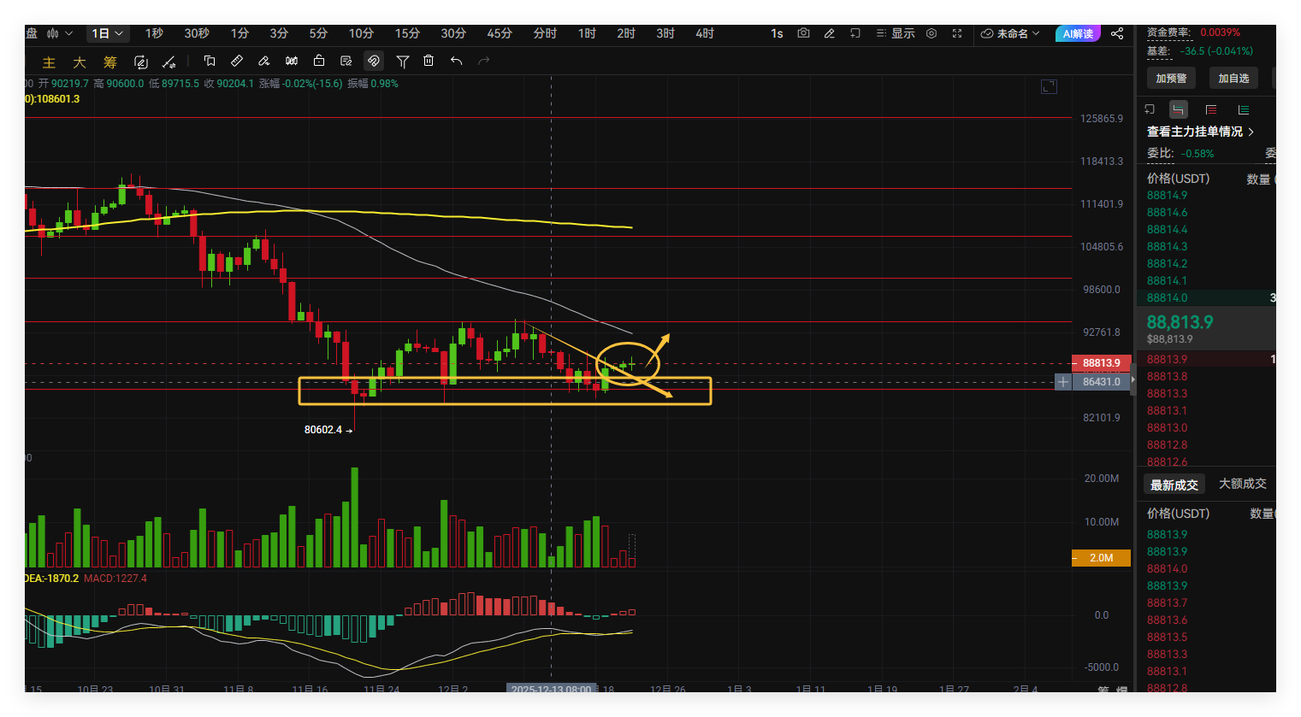
Task: Click the plus button beside 86431.0 price
Action: (x=1062, y=382)
